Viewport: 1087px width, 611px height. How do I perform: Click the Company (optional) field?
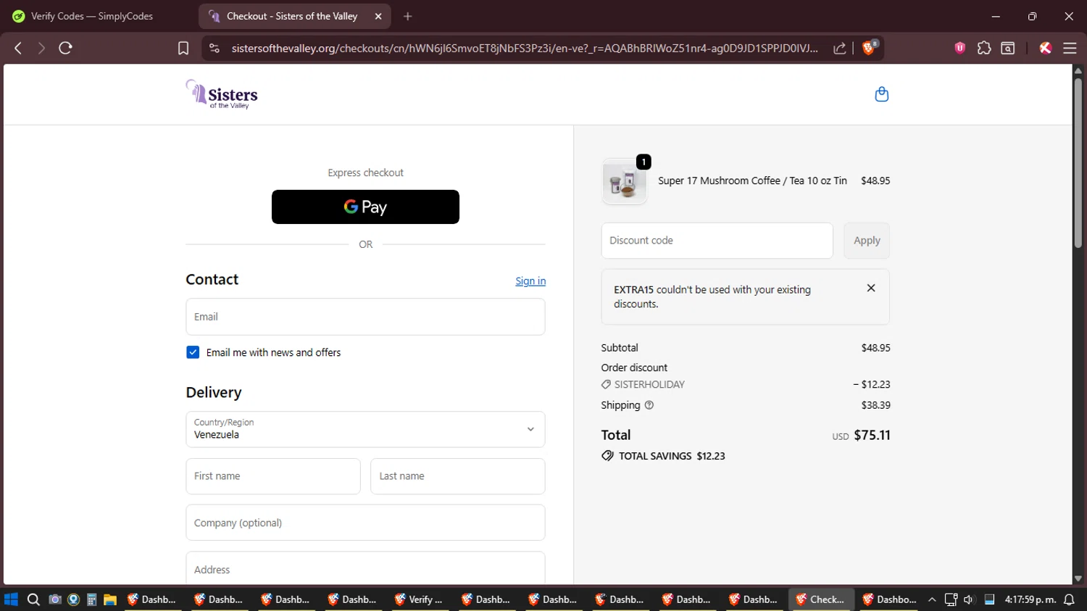(365, 523)
